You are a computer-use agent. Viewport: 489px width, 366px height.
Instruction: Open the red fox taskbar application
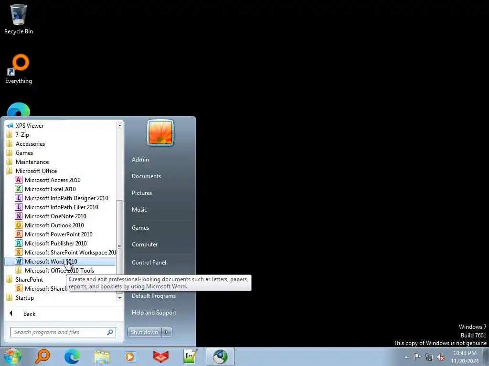tap(160, 356)
